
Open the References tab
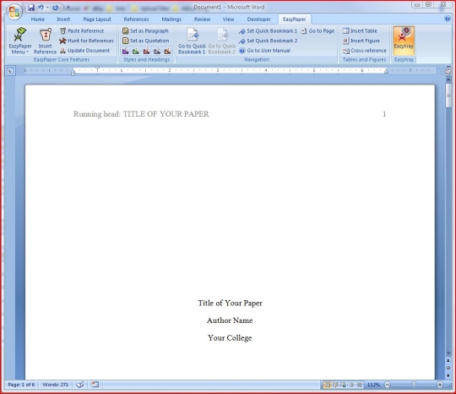136,19
